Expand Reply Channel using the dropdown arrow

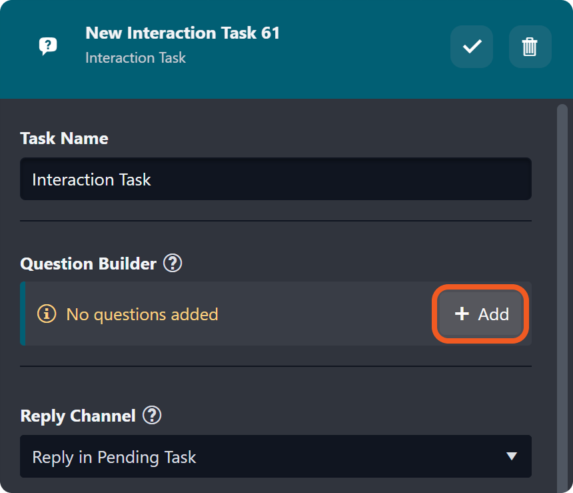click(511, 457)
